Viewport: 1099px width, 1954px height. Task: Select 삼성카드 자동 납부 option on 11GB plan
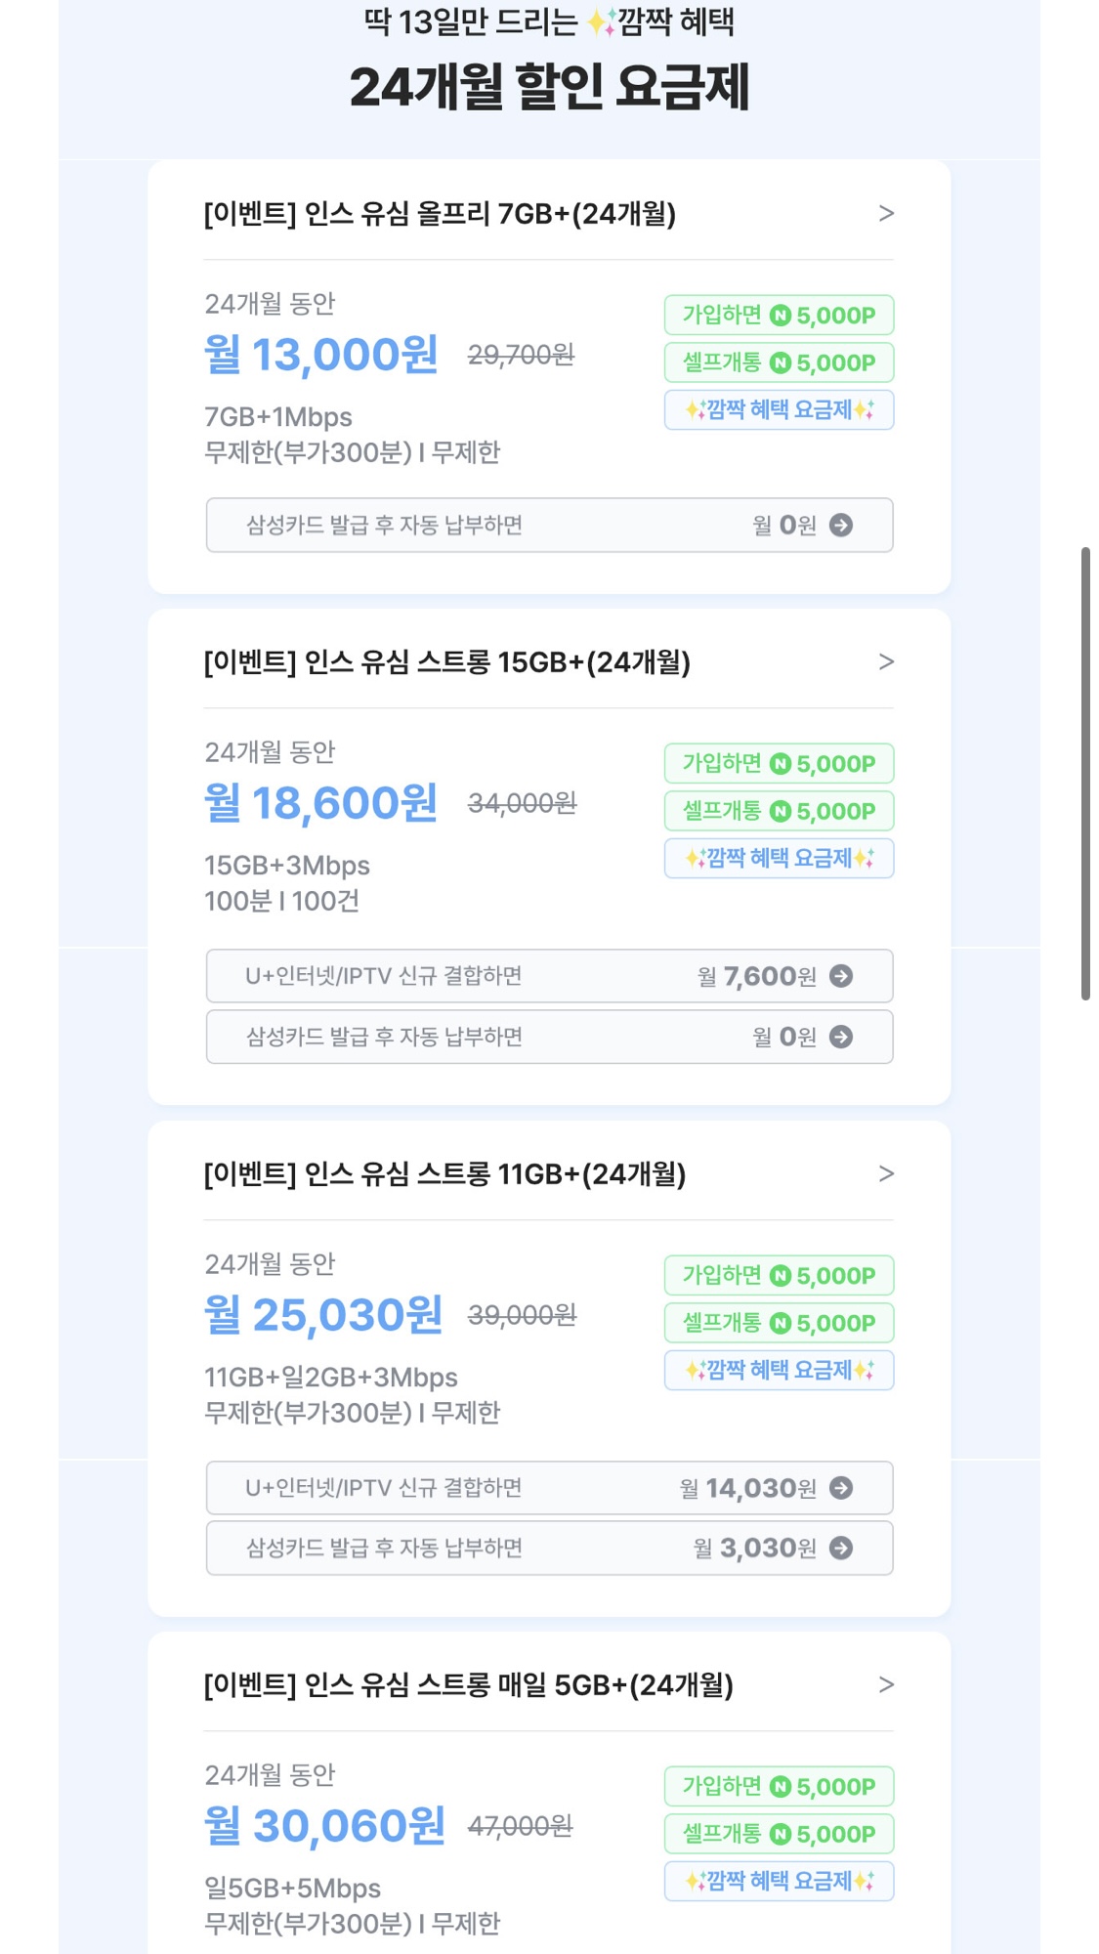pyautogui.click(x=384, y=1549)
